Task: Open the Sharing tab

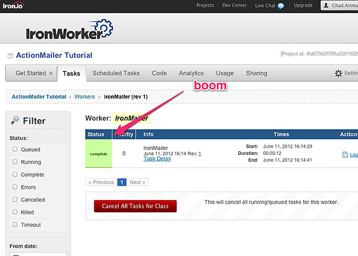Action: coord(257,73)
